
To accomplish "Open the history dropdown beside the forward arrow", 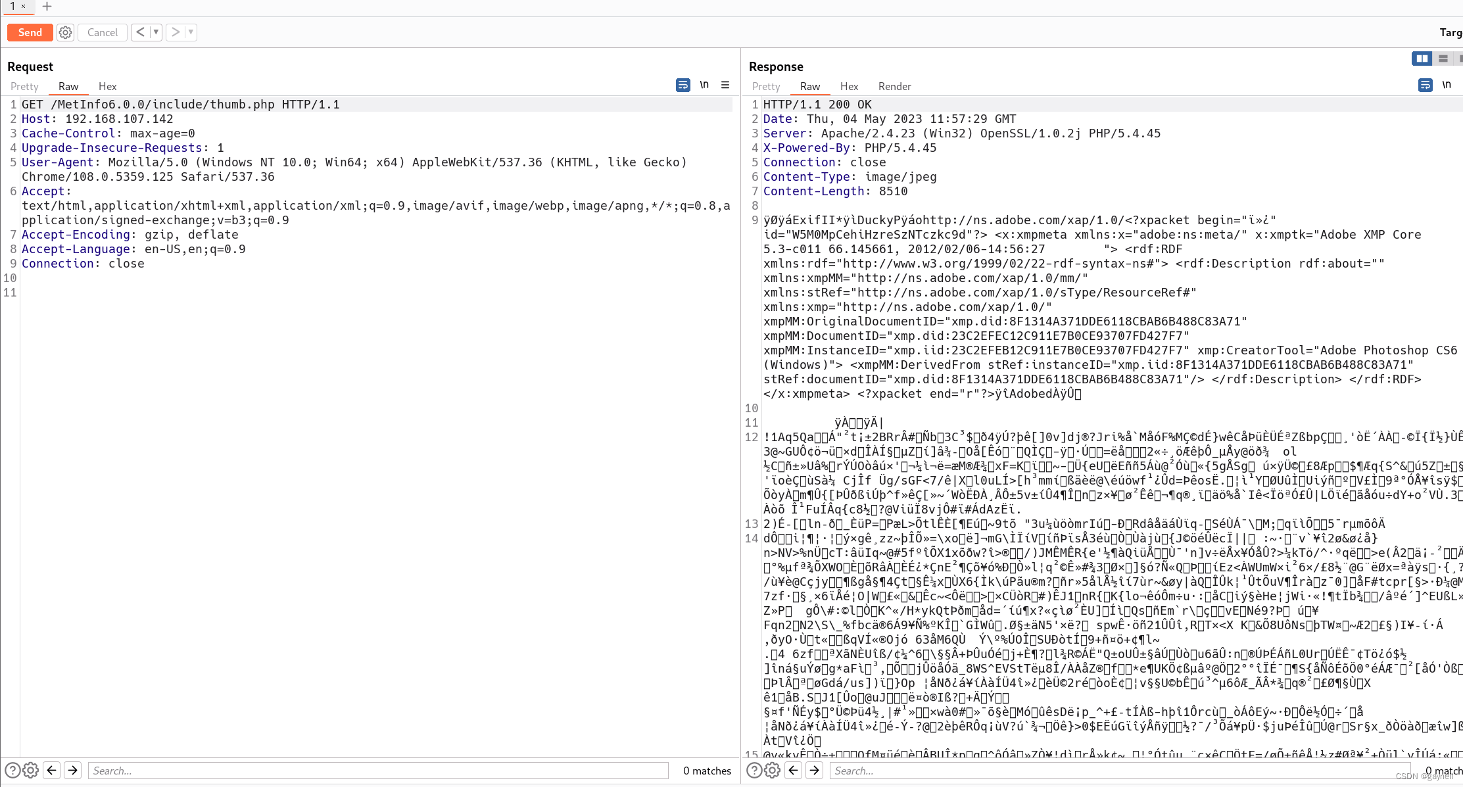I will (191, 32).
